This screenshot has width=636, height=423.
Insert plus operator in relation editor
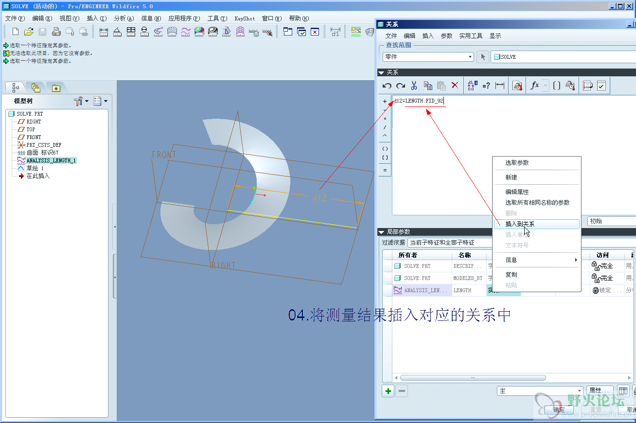click(x=385, y=102)
